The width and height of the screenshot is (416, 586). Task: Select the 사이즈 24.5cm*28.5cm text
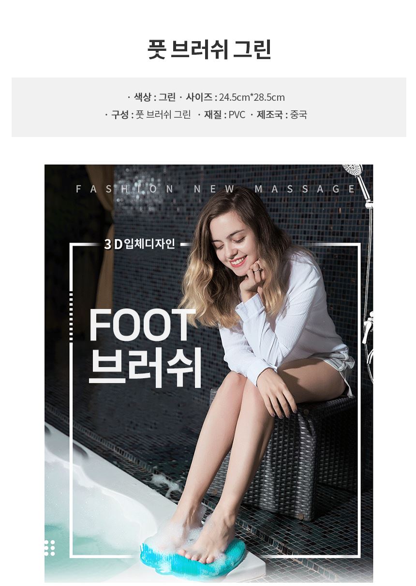point(235,97)
